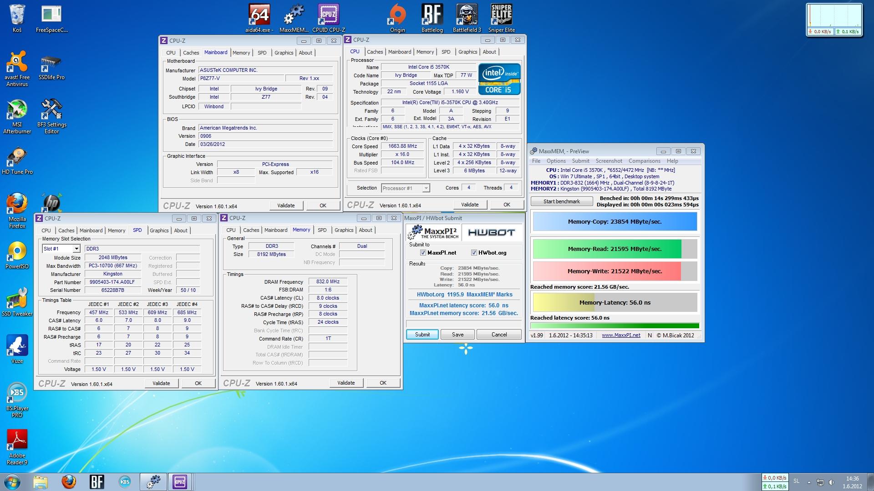Launch Mozilla Firefox desktop icon

click(17, 211)
